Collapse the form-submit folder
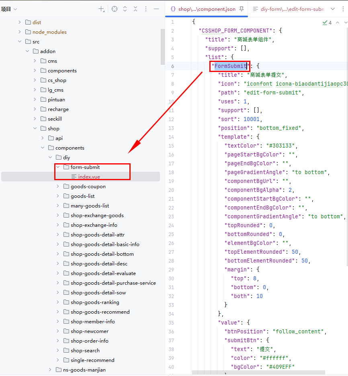The width and height of the screenshot is (348, 376). (x=58, y=167)
